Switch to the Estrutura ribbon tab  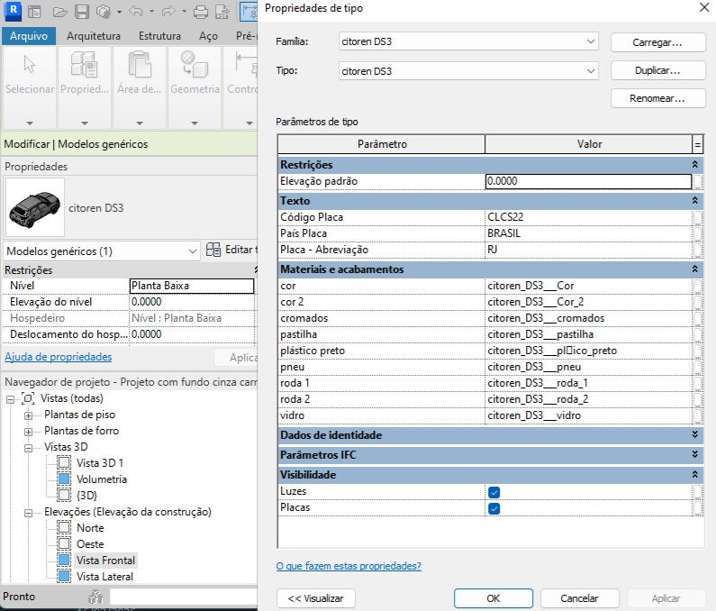(159, 36)
